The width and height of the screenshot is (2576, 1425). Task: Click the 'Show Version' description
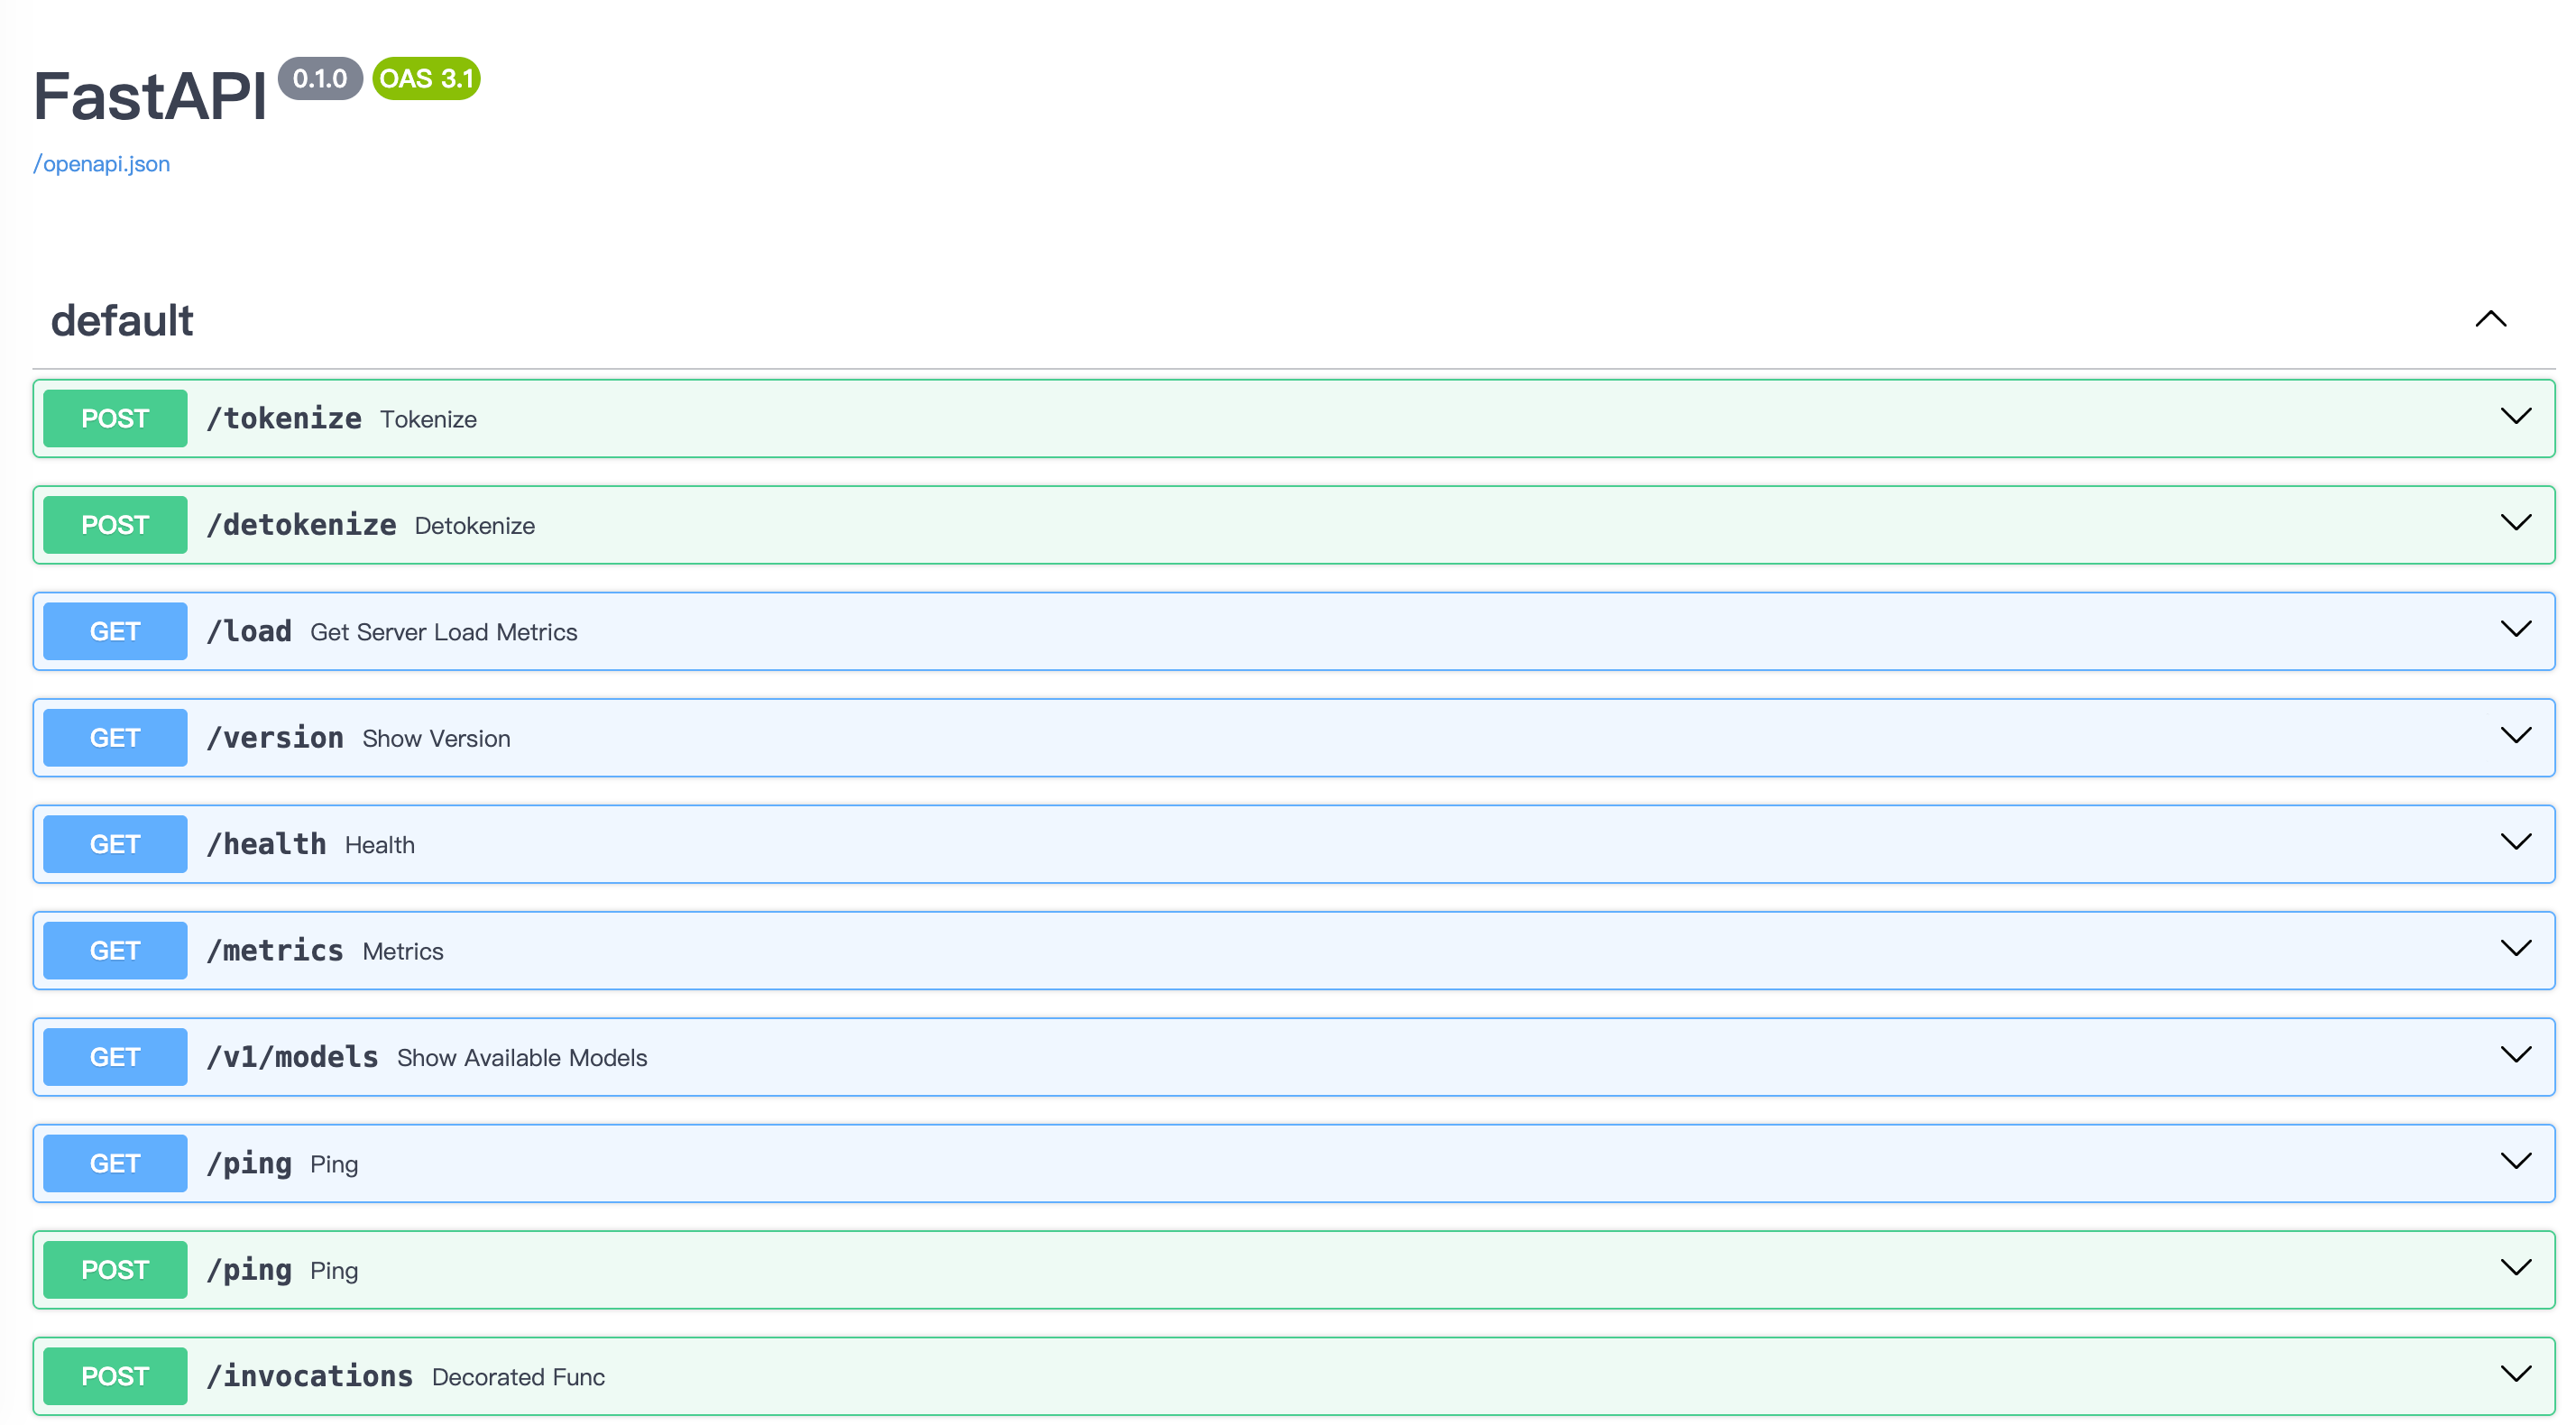[436, 739]
